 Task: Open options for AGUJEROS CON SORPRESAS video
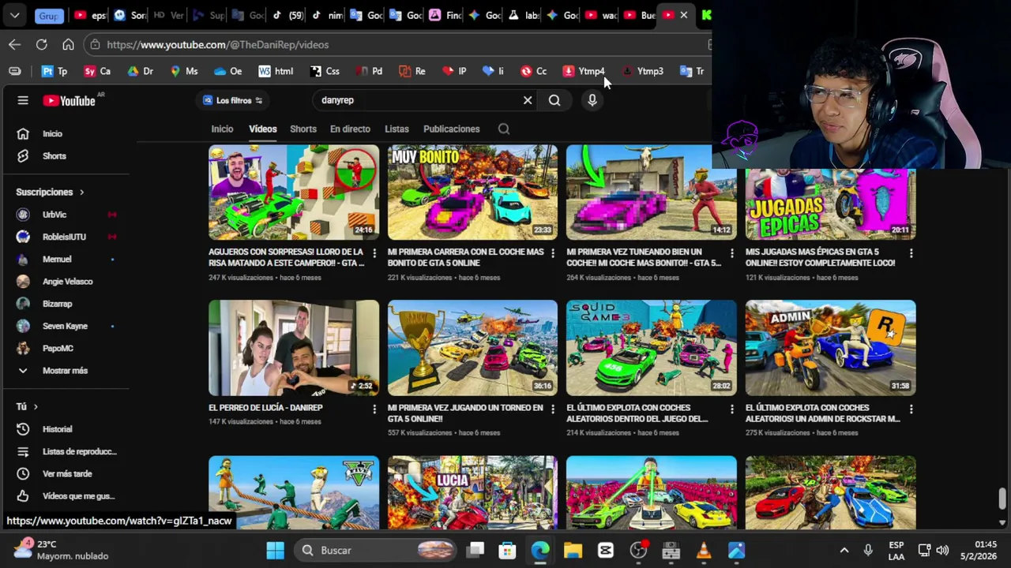[x=374, y=253]
